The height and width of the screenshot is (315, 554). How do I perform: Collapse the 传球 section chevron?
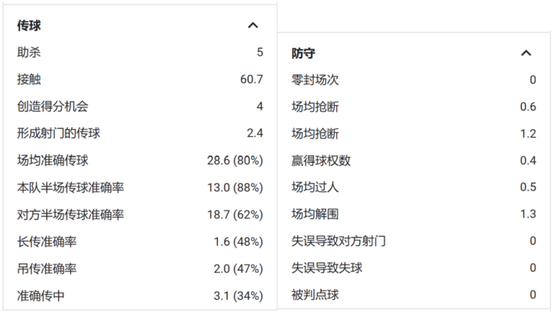253,25
